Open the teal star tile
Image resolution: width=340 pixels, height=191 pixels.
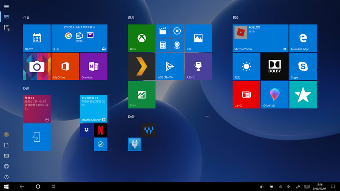[x=303, y=95]
